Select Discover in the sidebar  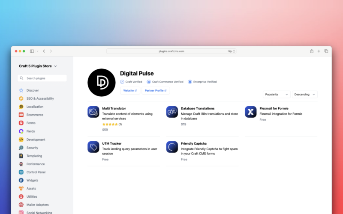coord(33,90)
